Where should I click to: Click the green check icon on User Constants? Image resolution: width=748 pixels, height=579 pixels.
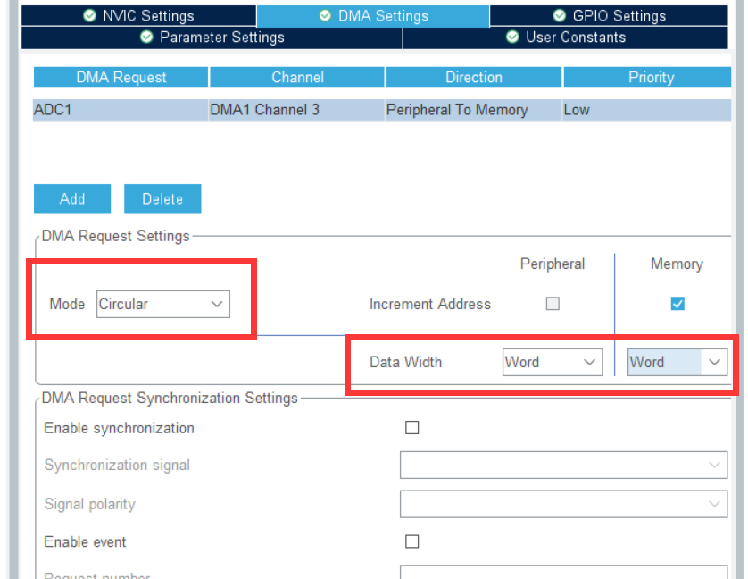[x=512, y=38]
